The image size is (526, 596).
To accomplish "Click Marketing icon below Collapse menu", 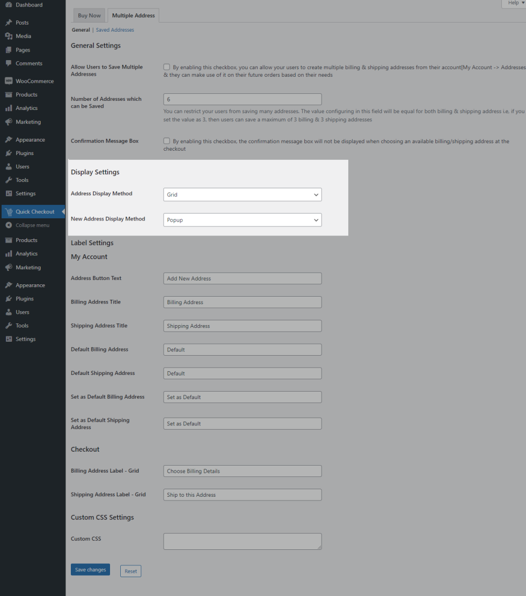I will point(9,268).
